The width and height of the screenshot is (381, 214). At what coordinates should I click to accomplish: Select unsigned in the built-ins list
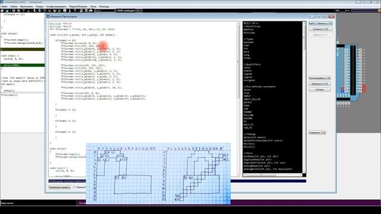point(249,80)
